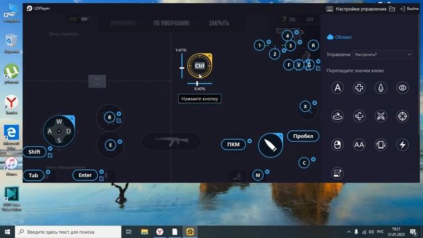Select the key 2 mapping circle
The image size is (423, 238).
click(275, 54)
